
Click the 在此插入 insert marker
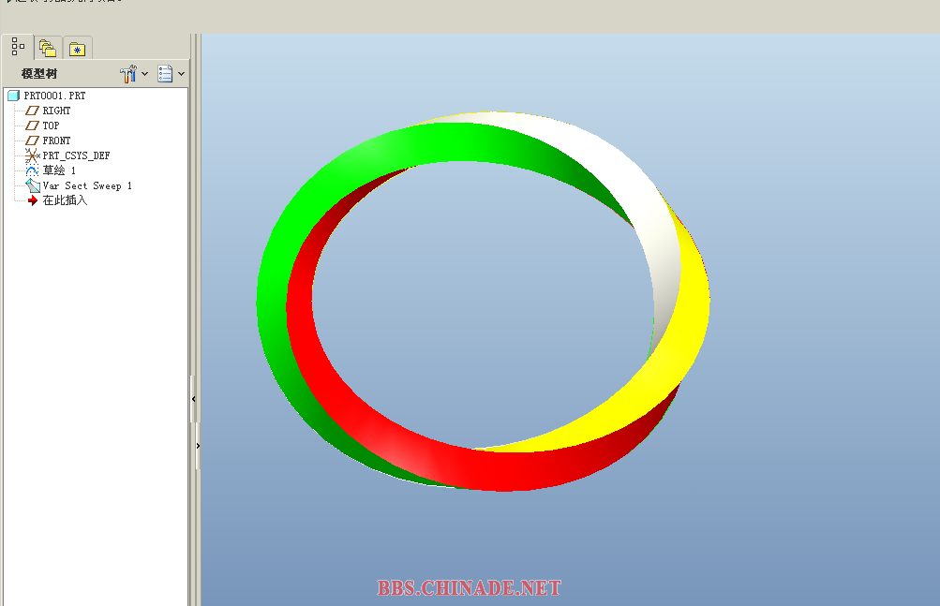click(x=65, y=200)
